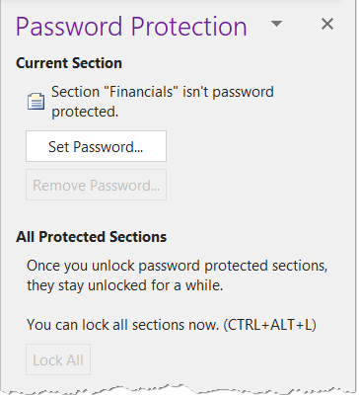Click the word Password in the pane title

tap(69, 27)
